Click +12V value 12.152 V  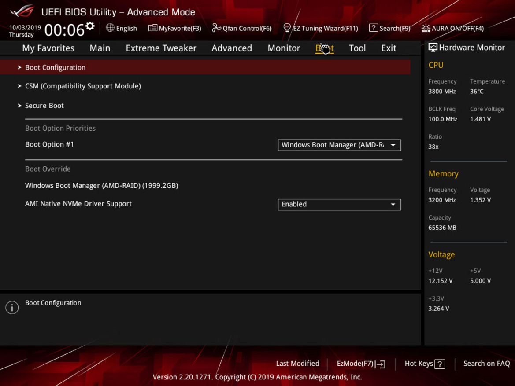441,281
